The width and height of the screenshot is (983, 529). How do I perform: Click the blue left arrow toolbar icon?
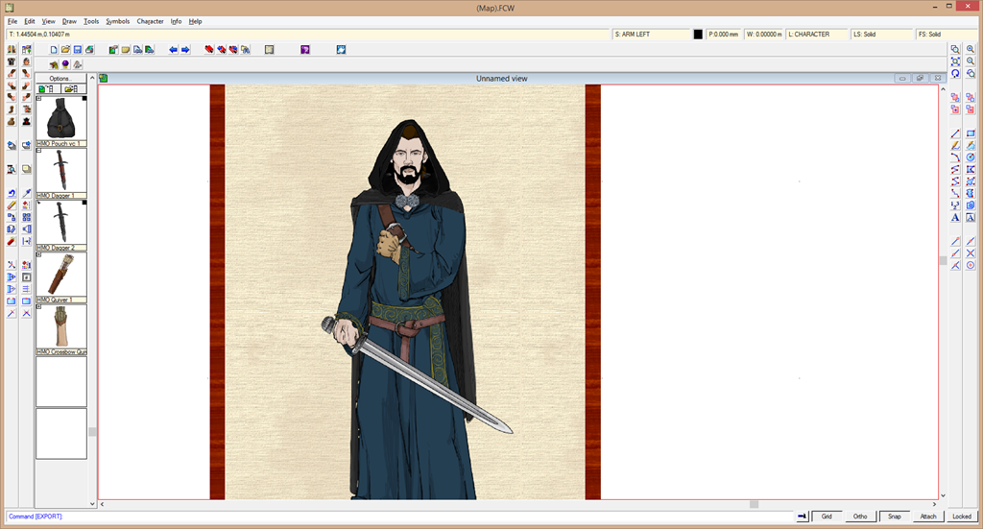coord(174,50)
